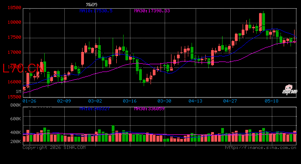The height and width of the screenshot is (164, 301).
Task: Click the Copyright 2026 SINA.COM text
Action: pos(54,148)
